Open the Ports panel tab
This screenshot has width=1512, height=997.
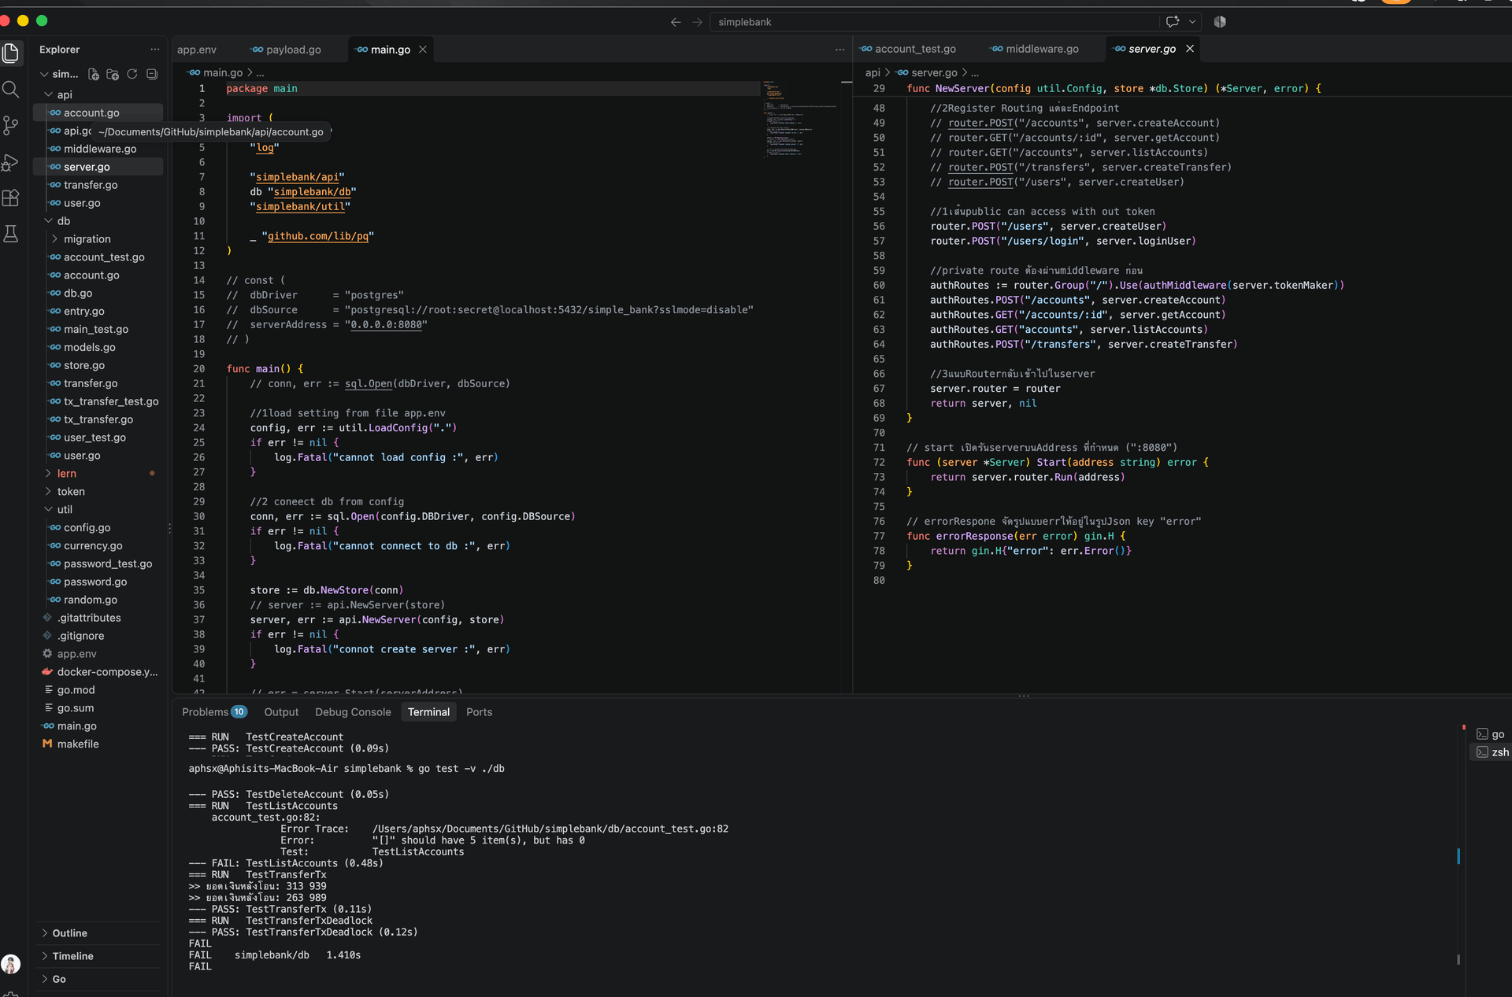(x=479, y=712)
